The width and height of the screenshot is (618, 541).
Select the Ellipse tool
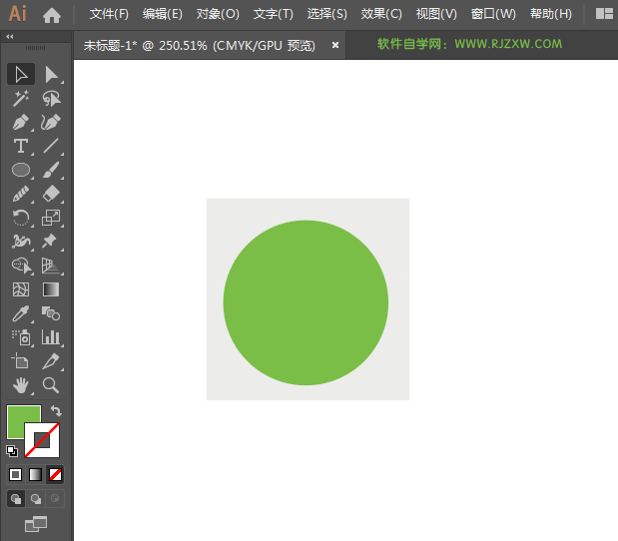coord(21,171)
